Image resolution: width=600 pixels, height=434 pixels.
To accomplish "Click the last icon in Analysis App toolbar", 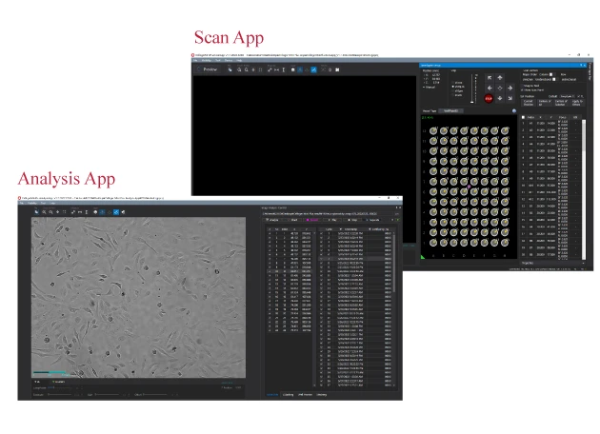I will pos(123,212).
